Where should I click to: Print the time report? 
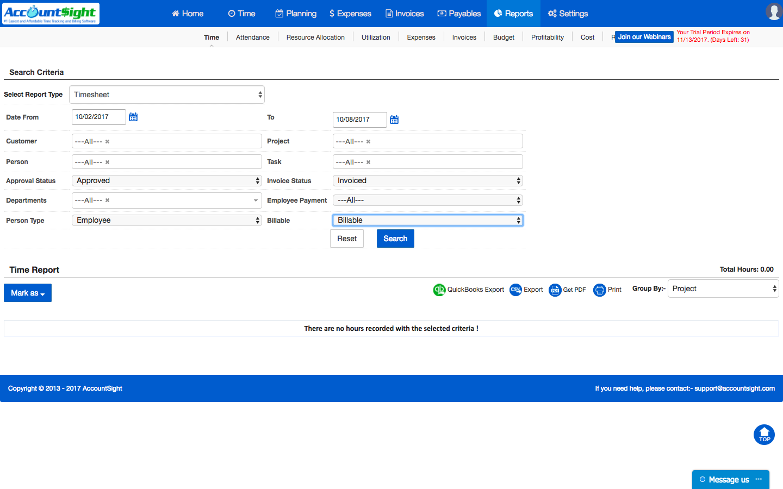coord(607,290)
